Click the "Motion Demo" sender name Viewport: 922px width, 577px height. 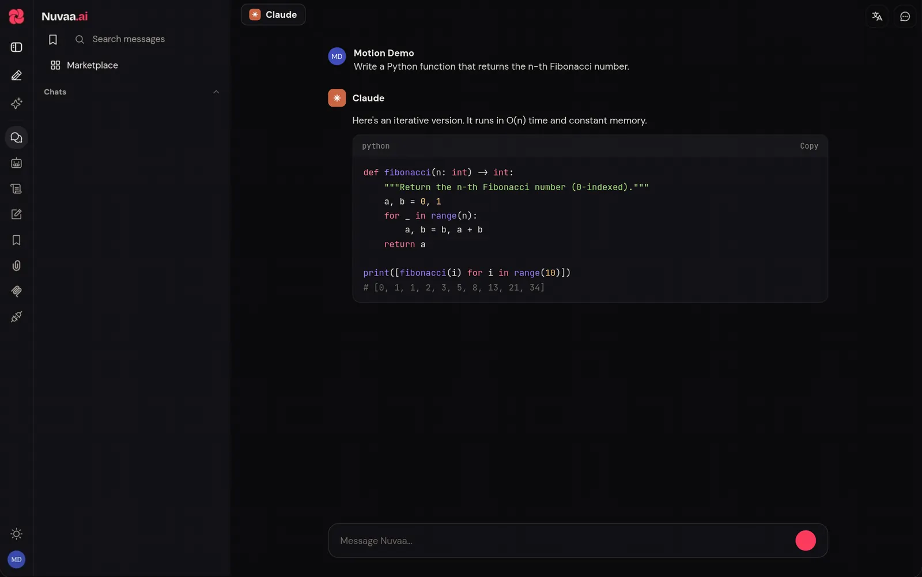pyautogui.click(x=384, y=53)
